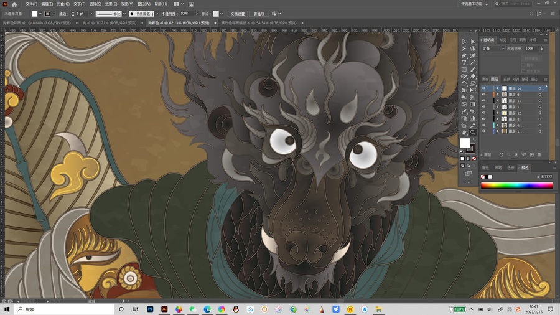Screen dimensions: 560x315
Task: Select the Direct Selection tool
Action: pos(473,42)
